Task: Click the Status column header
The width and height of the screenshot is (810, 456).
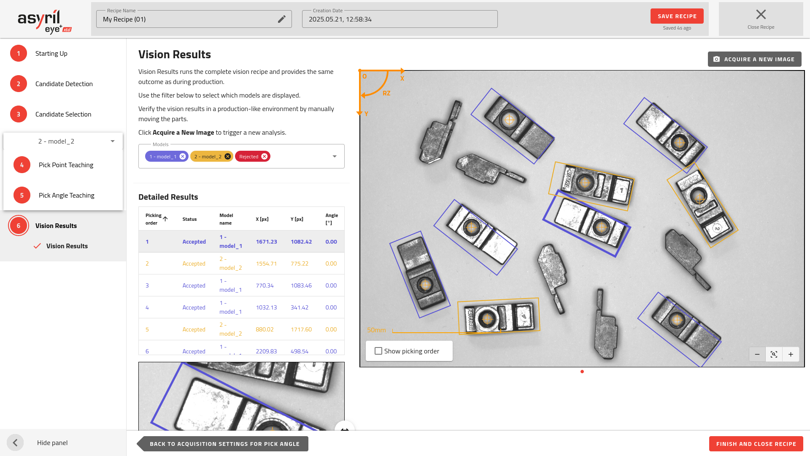Action: (189, 219)
